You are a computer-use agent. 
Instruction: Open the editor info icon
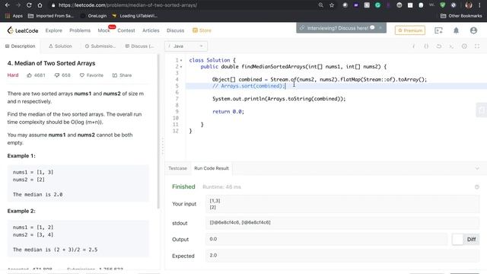pyautogui.click(x=413, y=46)
